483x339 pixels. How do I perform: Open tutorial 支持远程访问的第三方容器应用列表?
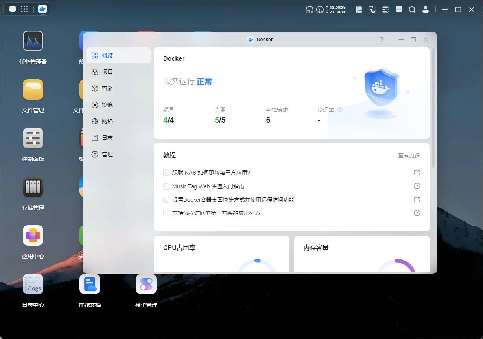216,213
